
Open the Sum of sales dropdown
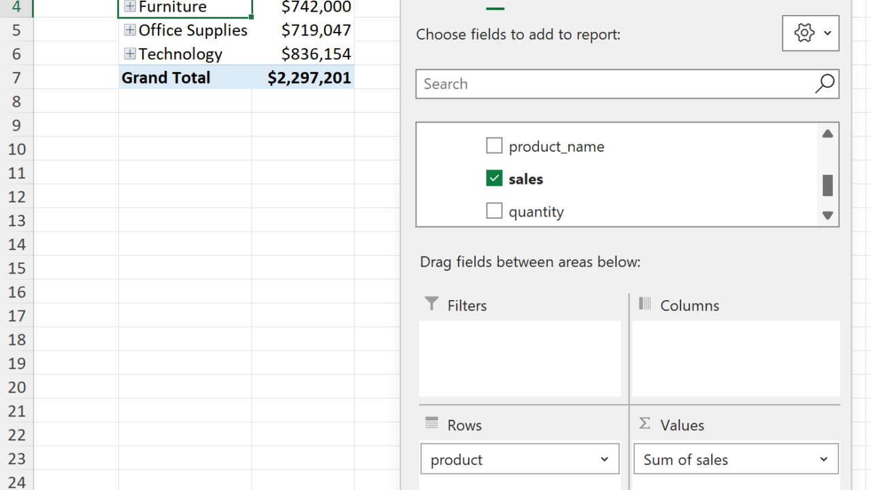[823, 459]
